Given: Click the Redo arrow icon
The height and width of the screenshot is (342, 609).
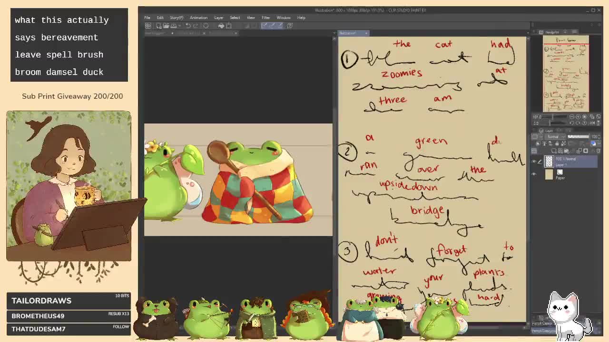Looking at the screenshot, I should [196, 26].
